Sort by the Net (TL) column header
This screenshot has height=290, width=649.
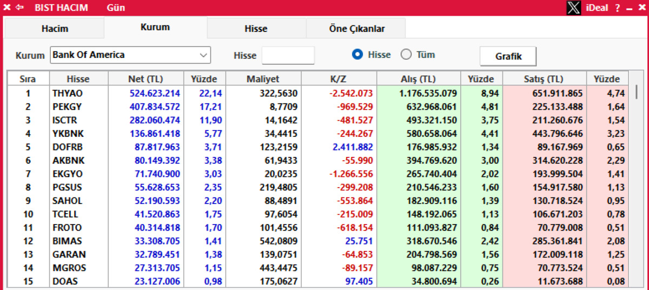(145, 79)
